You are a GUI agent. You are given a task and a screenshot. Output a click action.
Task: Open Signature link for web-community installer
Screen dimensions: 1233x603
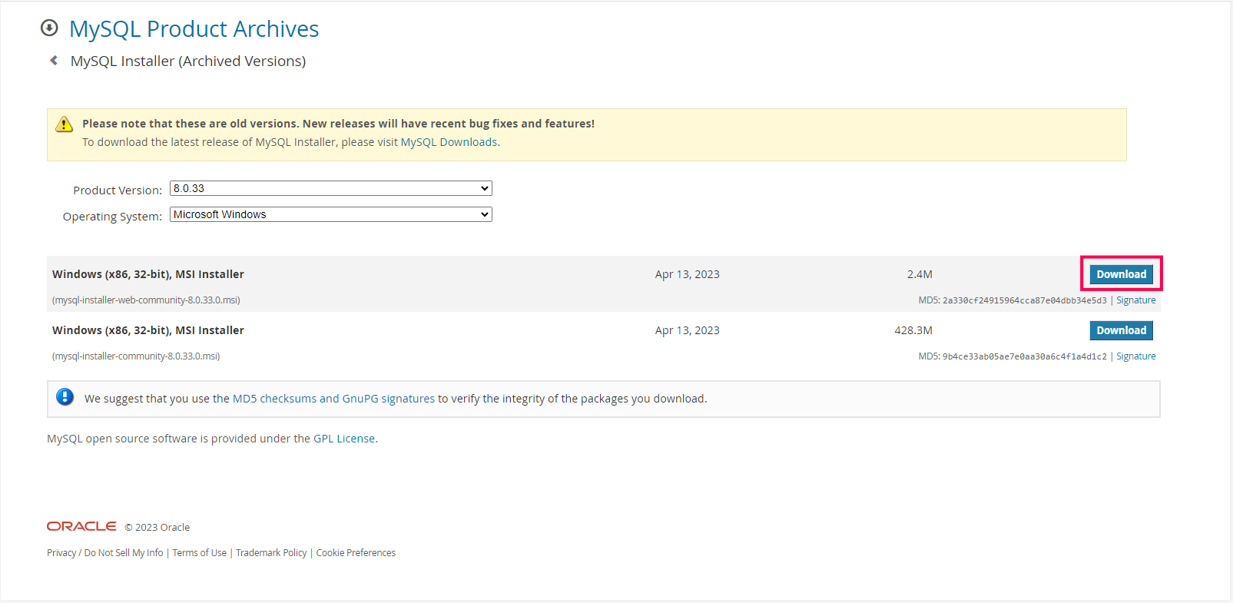(x=1135, y=300)
